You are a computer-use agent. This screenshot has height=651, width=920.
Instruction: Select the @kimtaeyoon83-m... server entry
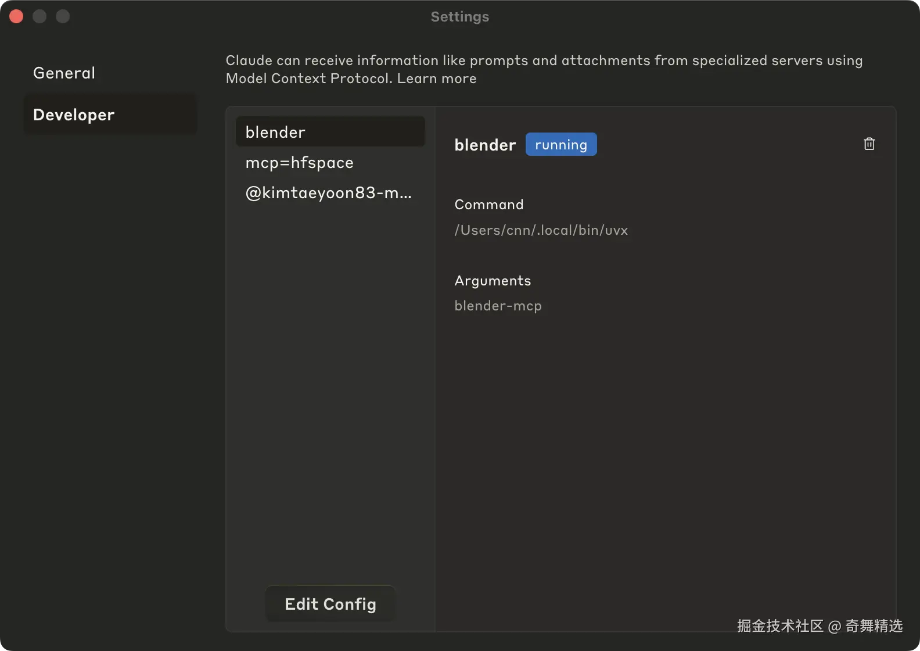(330, 192)
